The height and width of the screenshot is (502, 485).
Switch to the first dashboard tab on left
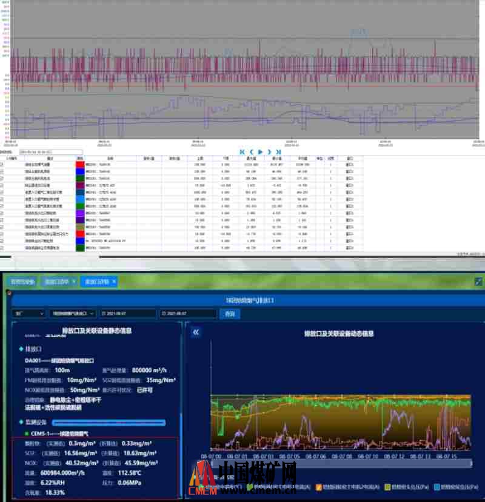point(24,282)
